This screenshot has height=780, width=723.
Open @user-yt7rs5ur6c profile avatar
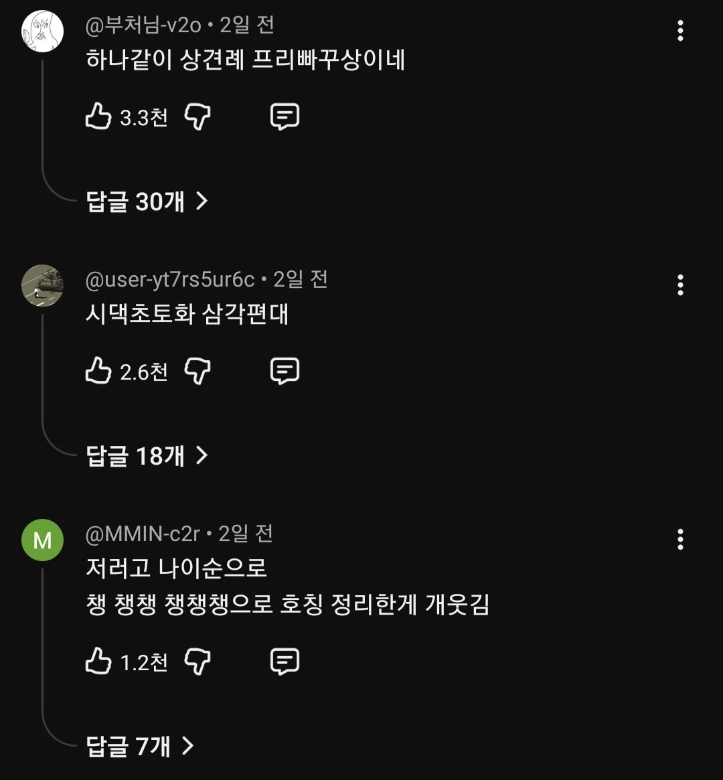coord(42,285)
